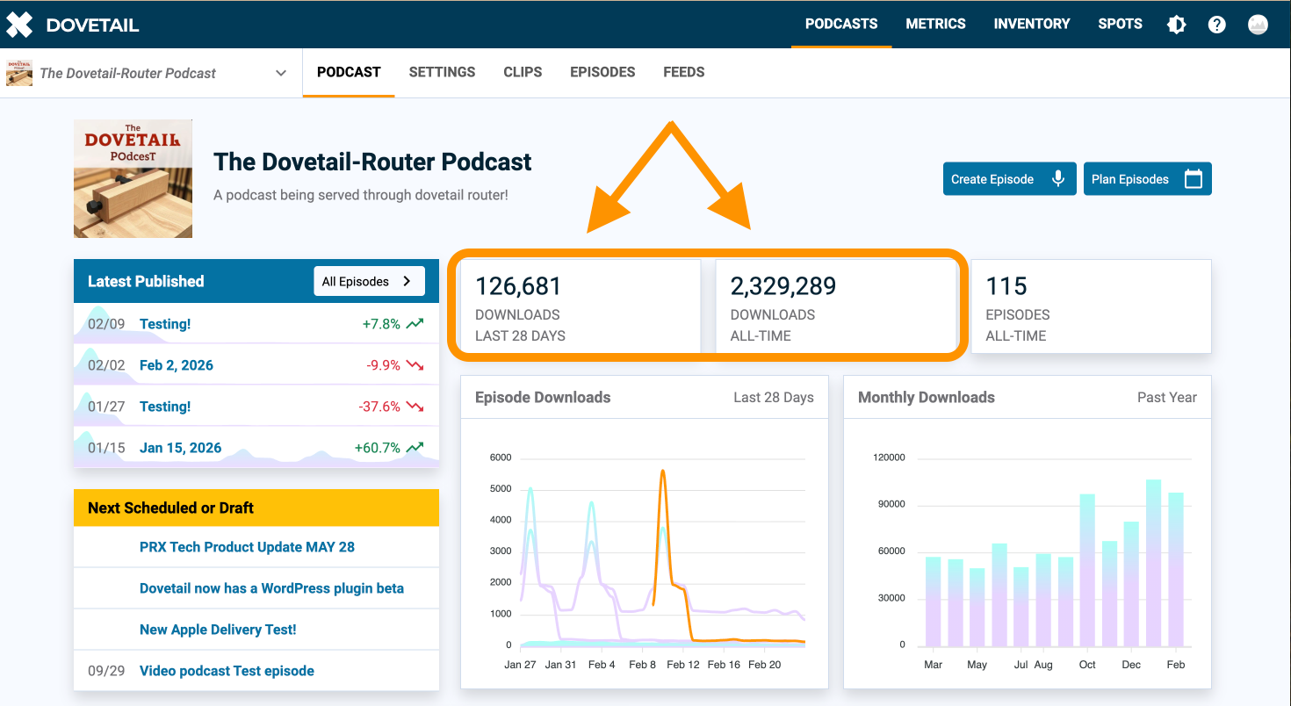The width and height of the screenshot is (1291, 706).
Task: Click the upward trend icon for +7.8%
Action: pos(415,324)
